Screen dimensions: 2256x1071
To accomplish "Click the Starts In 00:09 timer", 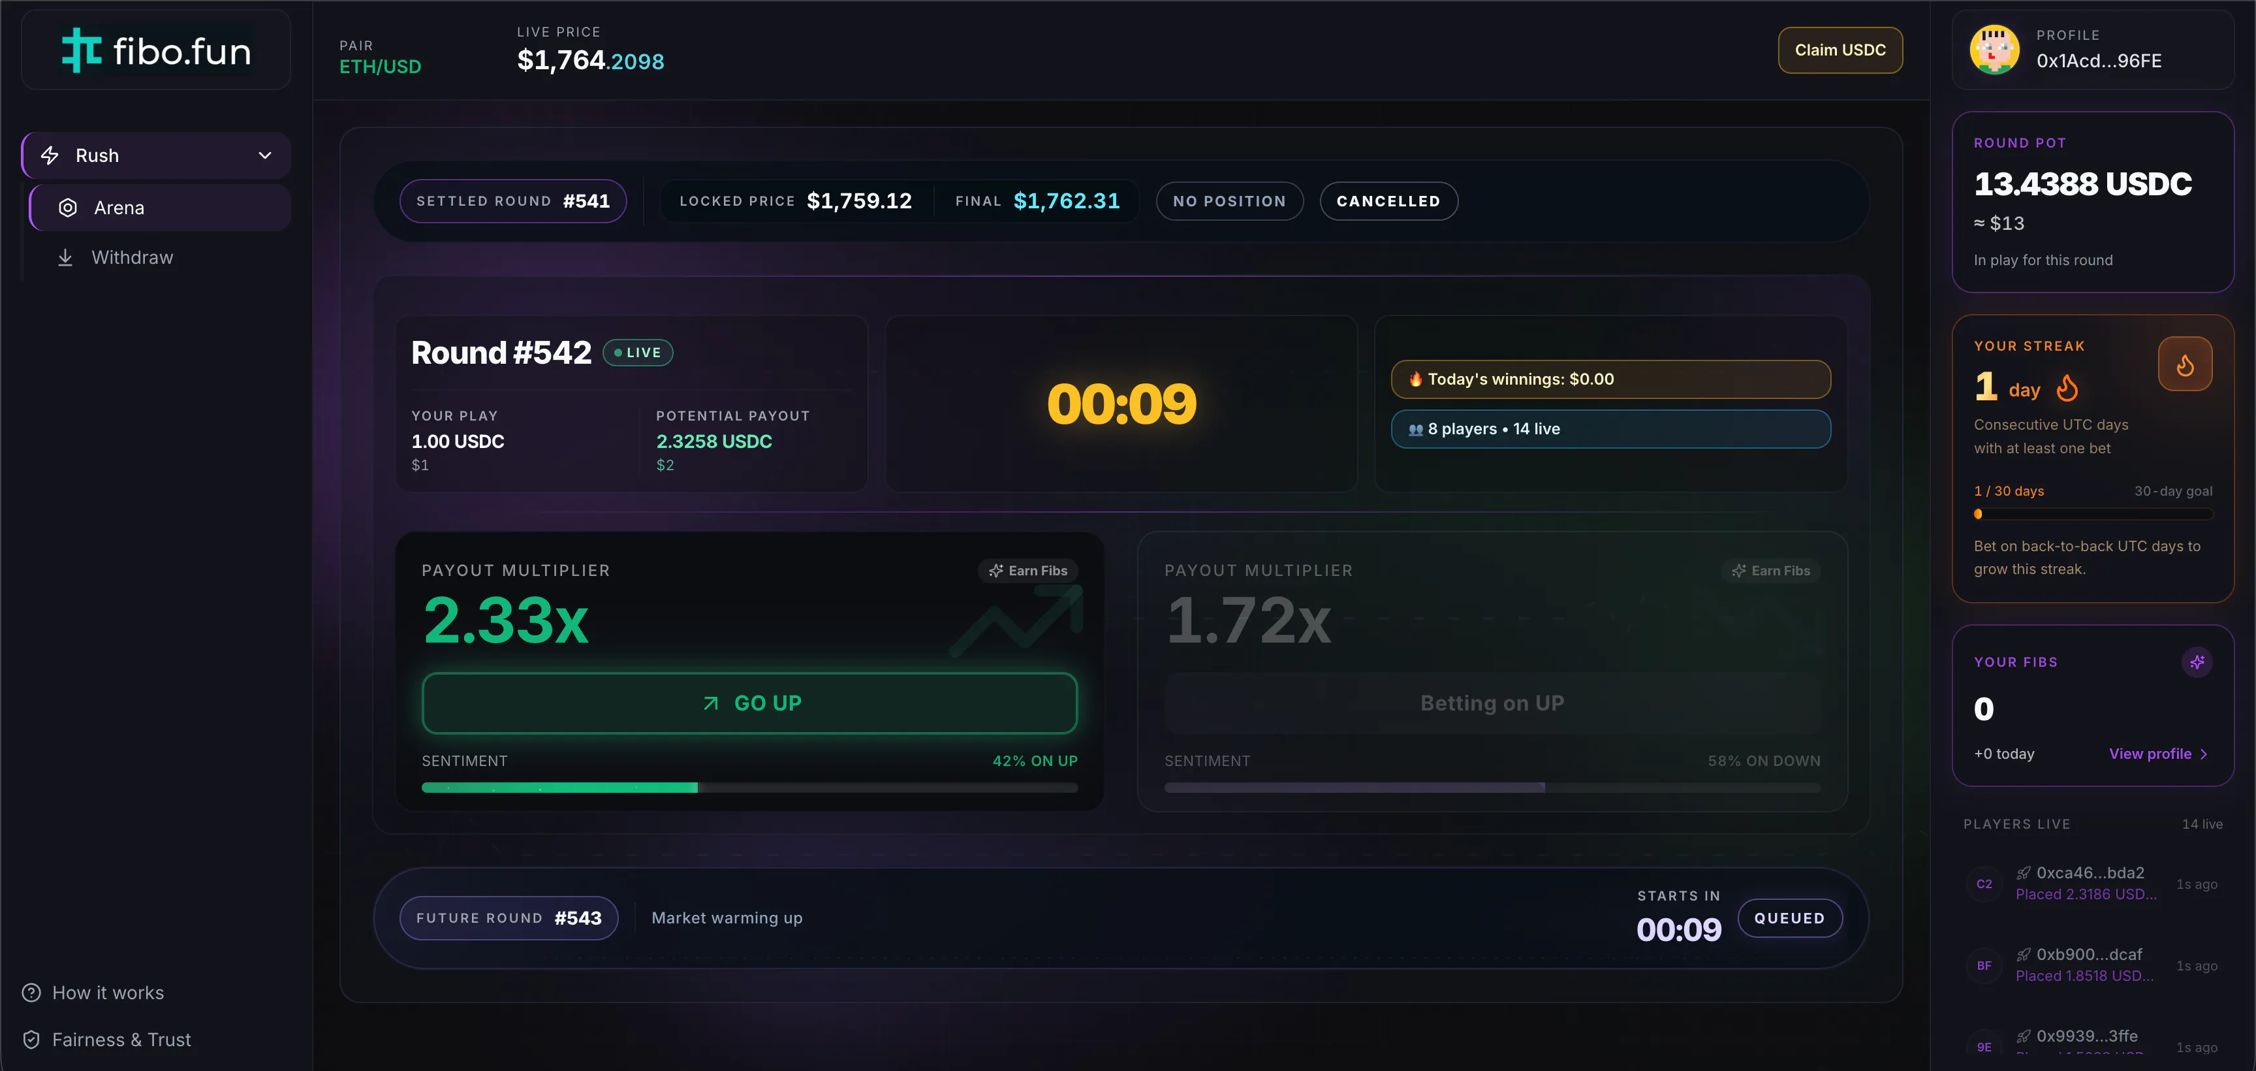I will pyautogui.click(x=1678, y=929).
